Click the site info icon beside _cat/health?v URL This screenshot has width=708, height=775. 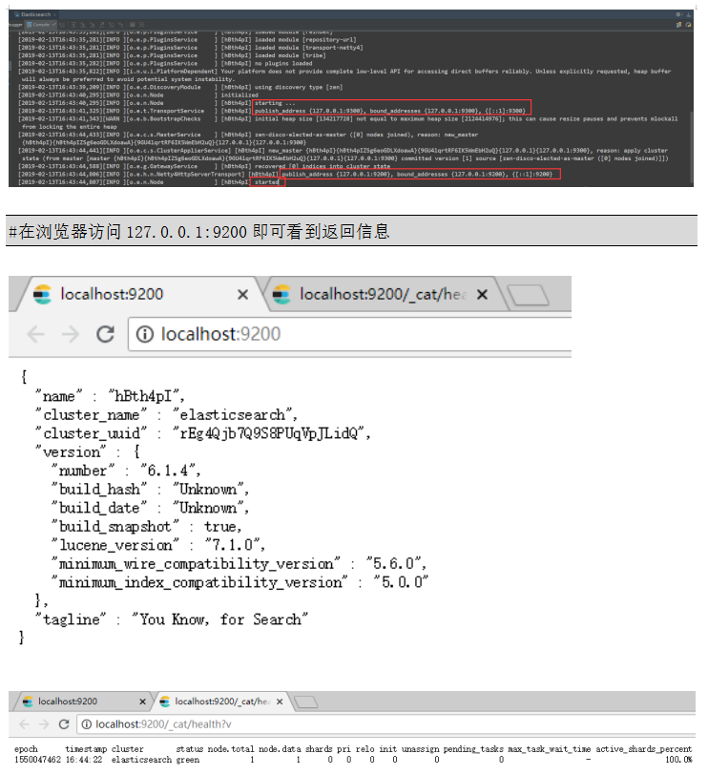coord(87,724)
